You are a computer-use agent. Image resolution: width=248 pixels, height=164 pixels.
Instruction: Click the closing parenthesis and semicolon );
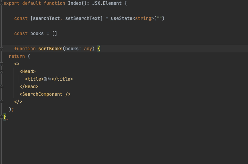(11, 110)
